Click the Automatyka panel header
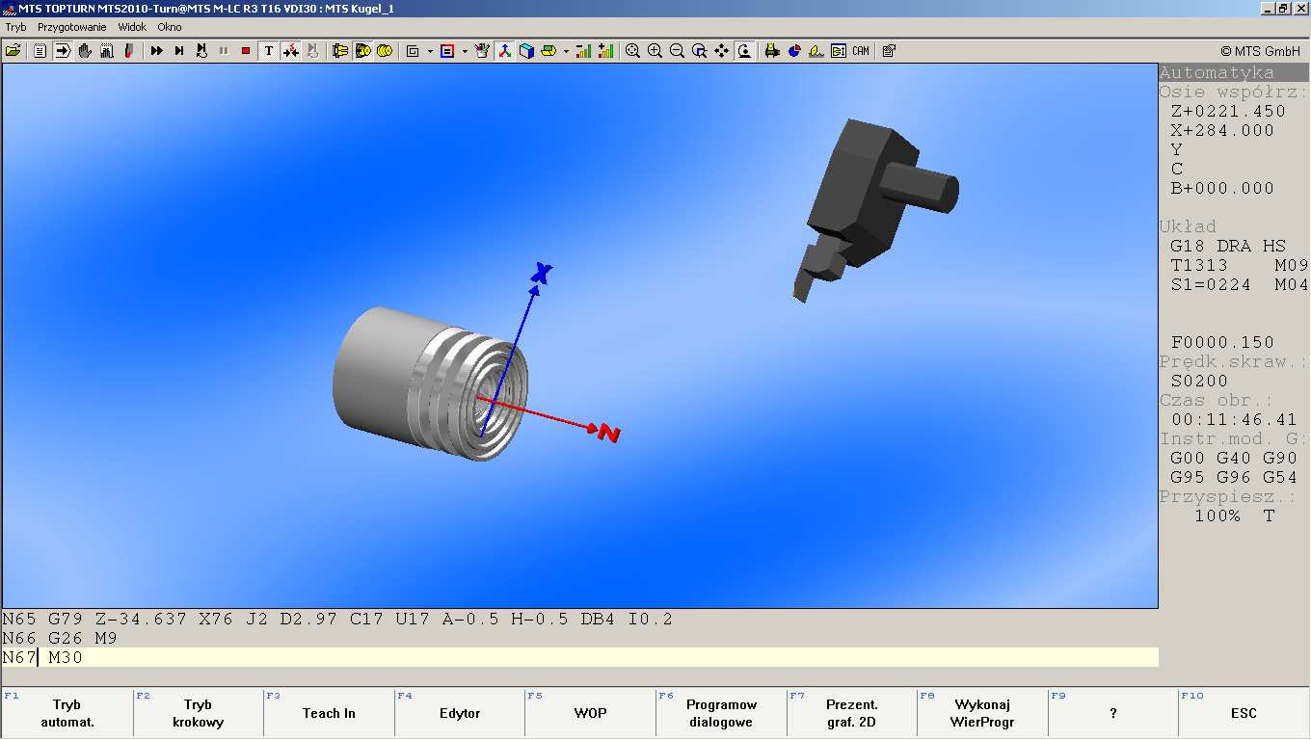Screen dimensions: 1311x740 (1234, 72)
